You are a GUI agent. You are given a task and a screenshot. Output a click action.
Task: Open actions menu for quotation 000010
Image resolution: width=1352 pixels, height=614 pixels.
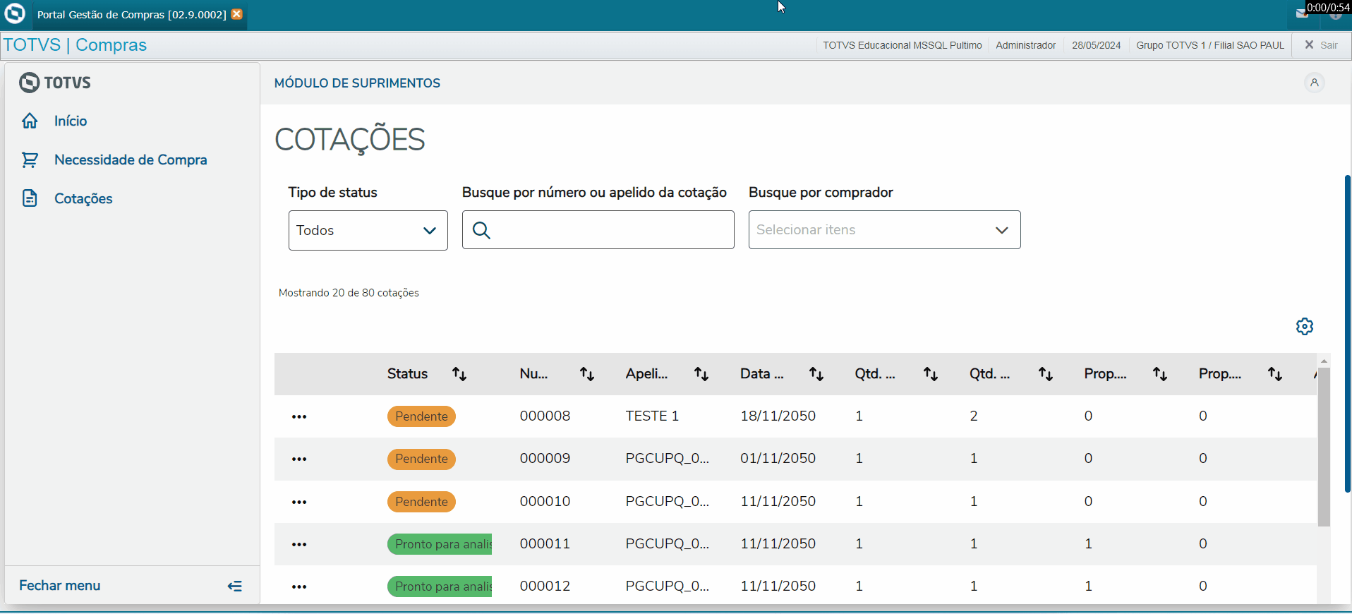click(299, 502)
